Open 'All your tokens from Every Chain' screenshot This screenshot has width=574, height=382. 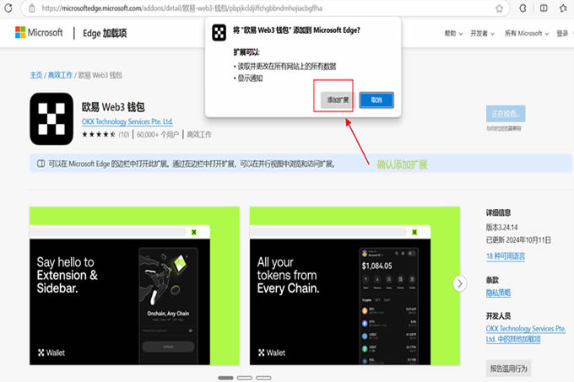pos(355,286)
